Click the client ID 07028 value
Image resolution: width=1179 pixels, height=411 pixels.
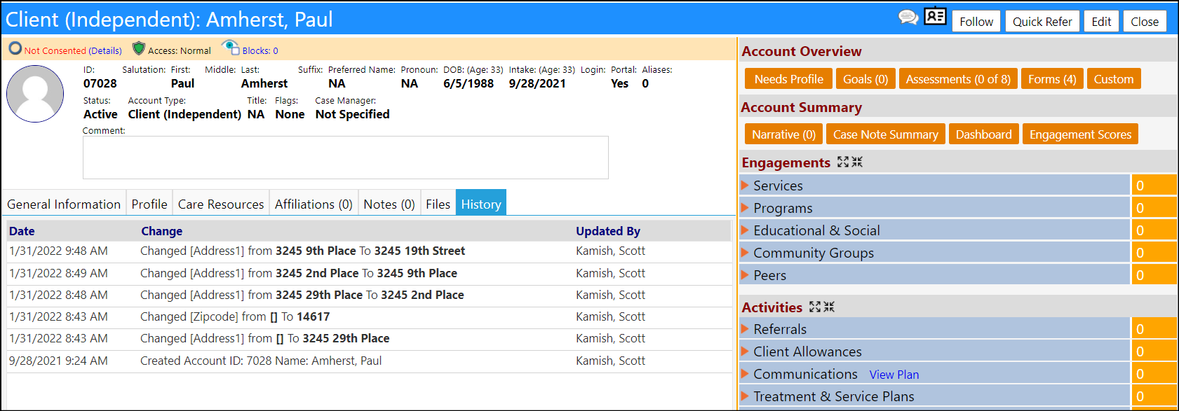(x=100, y=83)
